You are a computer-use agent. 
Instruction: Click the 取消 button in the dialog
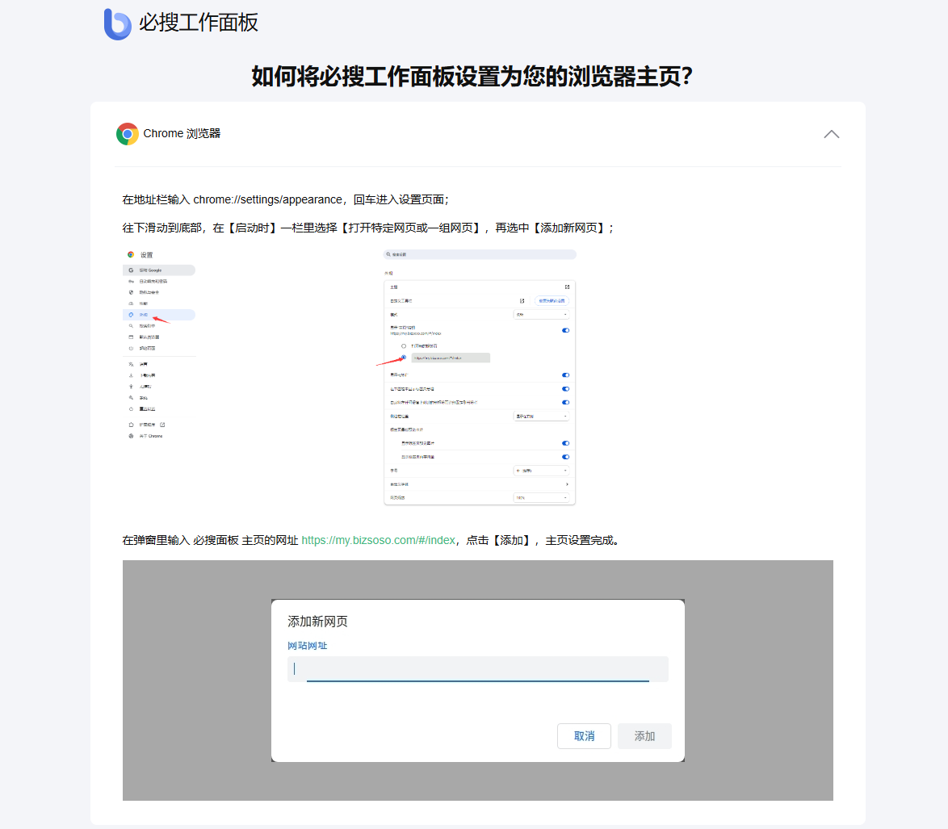[x=584, y=736]
